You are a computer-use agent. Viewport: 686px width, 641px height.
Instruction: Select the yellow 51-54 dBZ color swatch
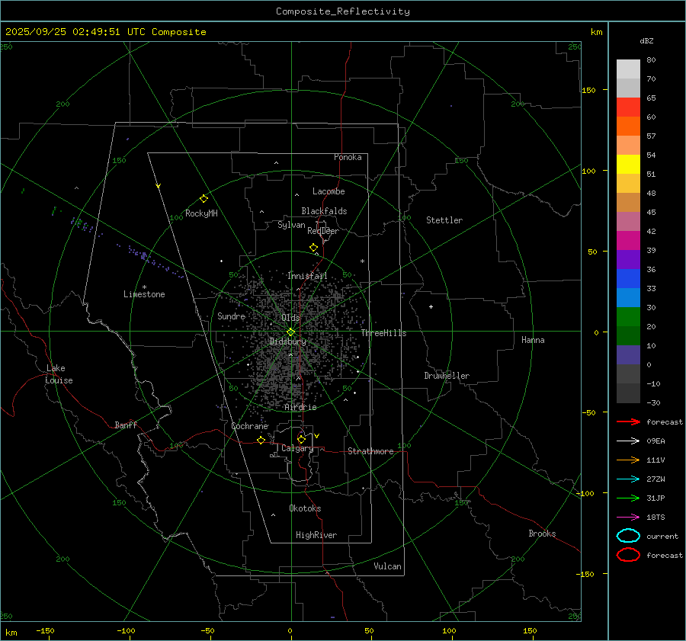click(628, 164)
